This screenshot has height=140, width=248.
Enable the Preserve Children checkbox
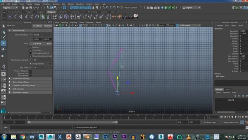31,71
